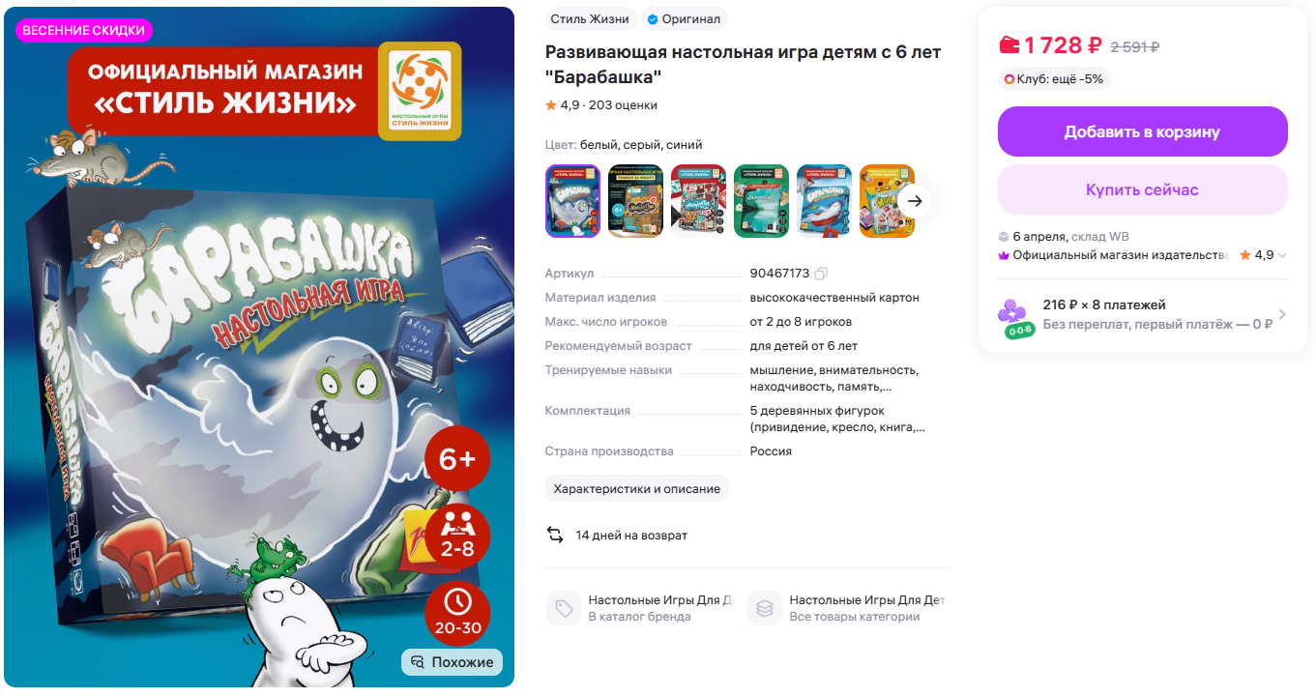Viewport: 1316px width, 697px height.
Task: Open Характеристики и описание section
Action: tap(637, 488)
